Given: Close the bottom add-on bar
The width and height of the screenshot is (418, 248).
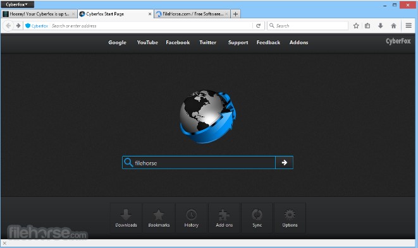Looking at the screenshot, I should click(4, 243).
